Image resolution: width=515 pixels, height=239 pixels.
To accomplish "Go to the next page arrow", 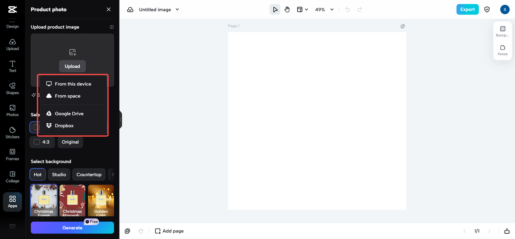I will point(489,231).
